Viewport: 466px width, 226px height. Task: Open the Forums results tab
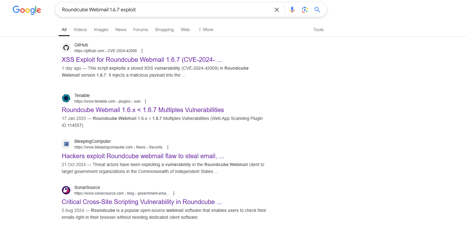140,30
